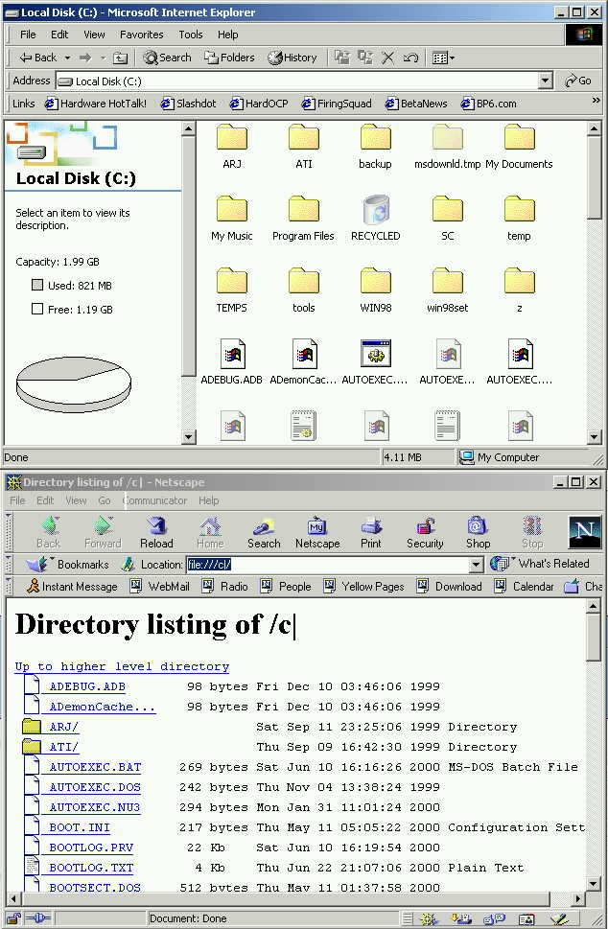Click the Go button beside the address bar
This screenshot has height=929, width=608.
click(577, 81)
